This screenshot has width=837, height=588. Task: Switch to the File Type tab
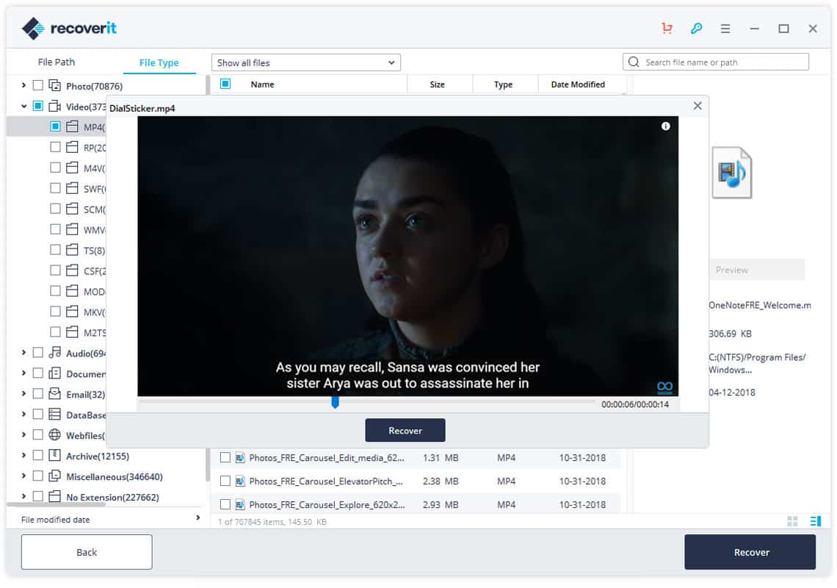(159, 62)
